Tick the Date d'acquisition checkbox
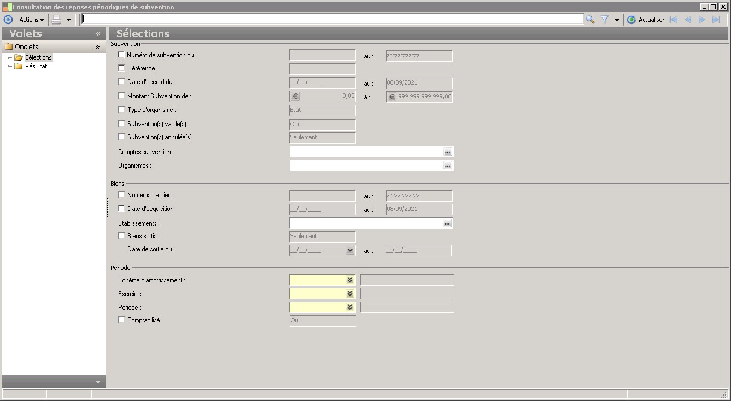The width and height of the screenshot is (731, 401). click(x=121, y=209)
